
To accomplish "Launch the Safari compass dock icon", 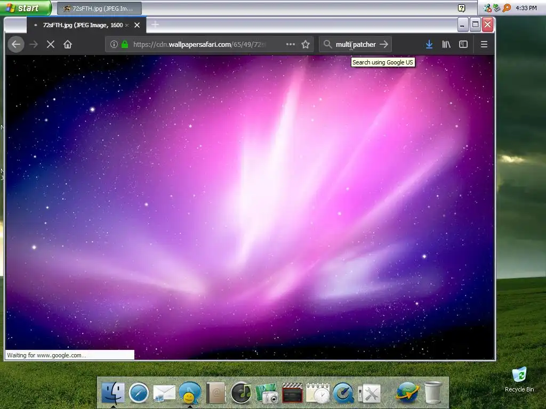I will pos(139,393).
